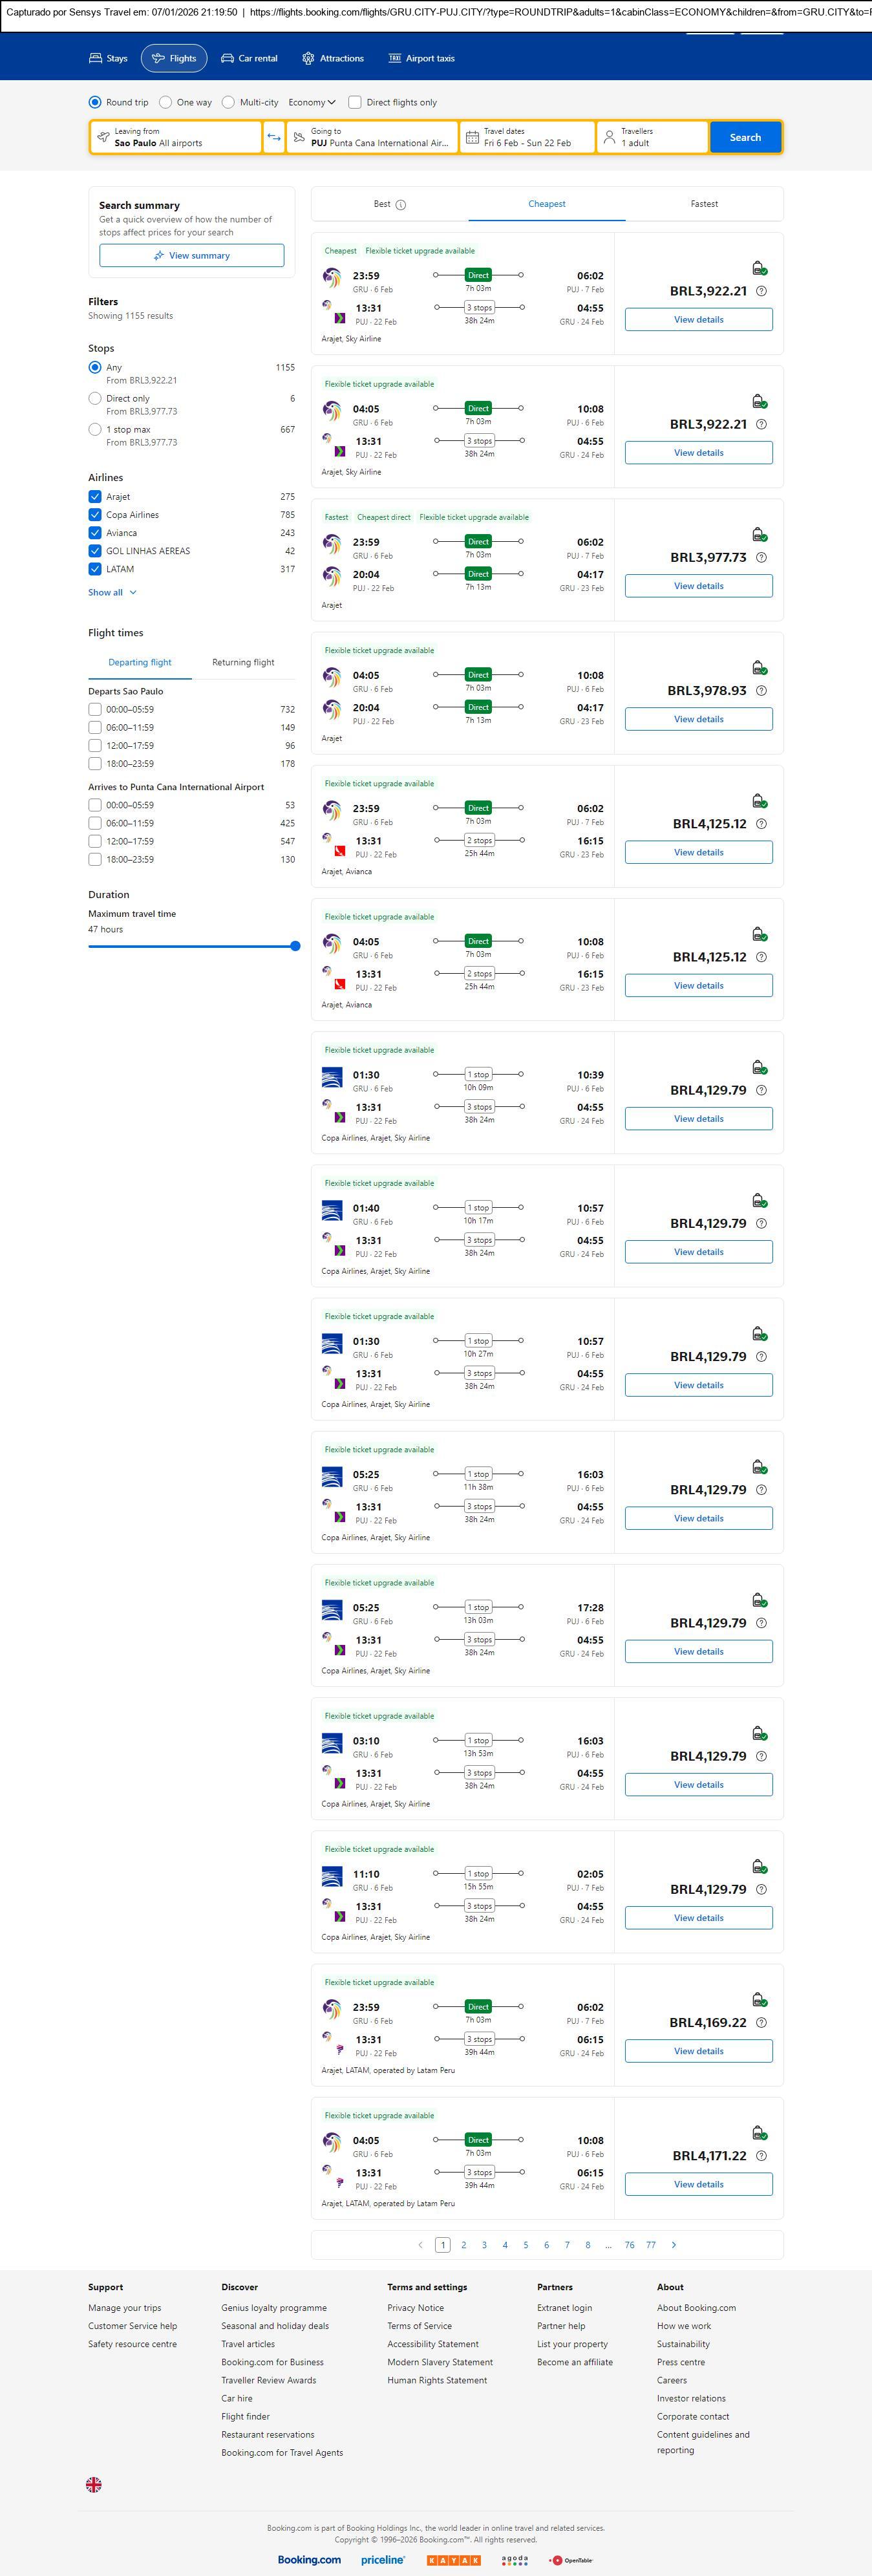Click the UK flag language icon in footer
Screen dimensions: 872x2576
(x=94, y=2484)
